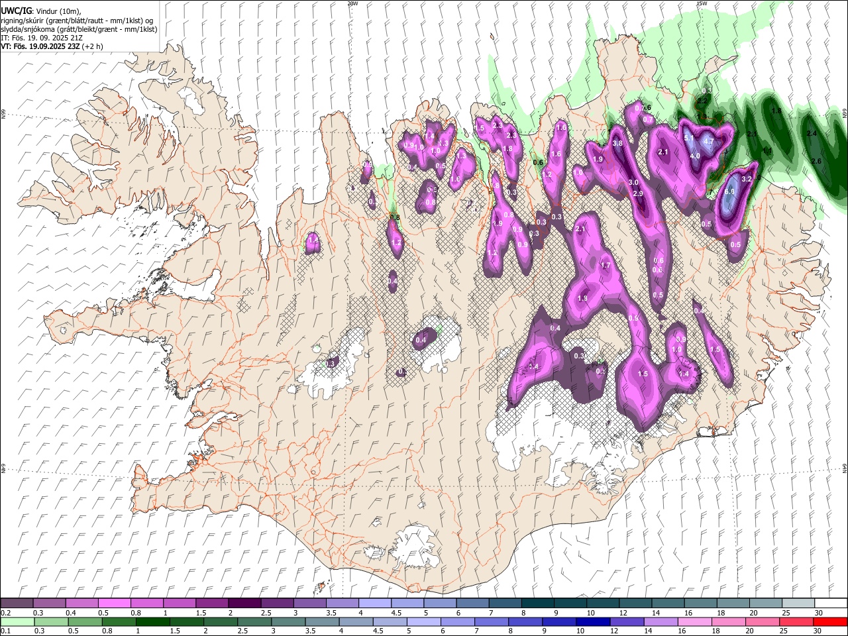This screenshot has width=848, height=636.
Task: Select the lower legend swatch labeled 2.5
Action: point(254,622)
